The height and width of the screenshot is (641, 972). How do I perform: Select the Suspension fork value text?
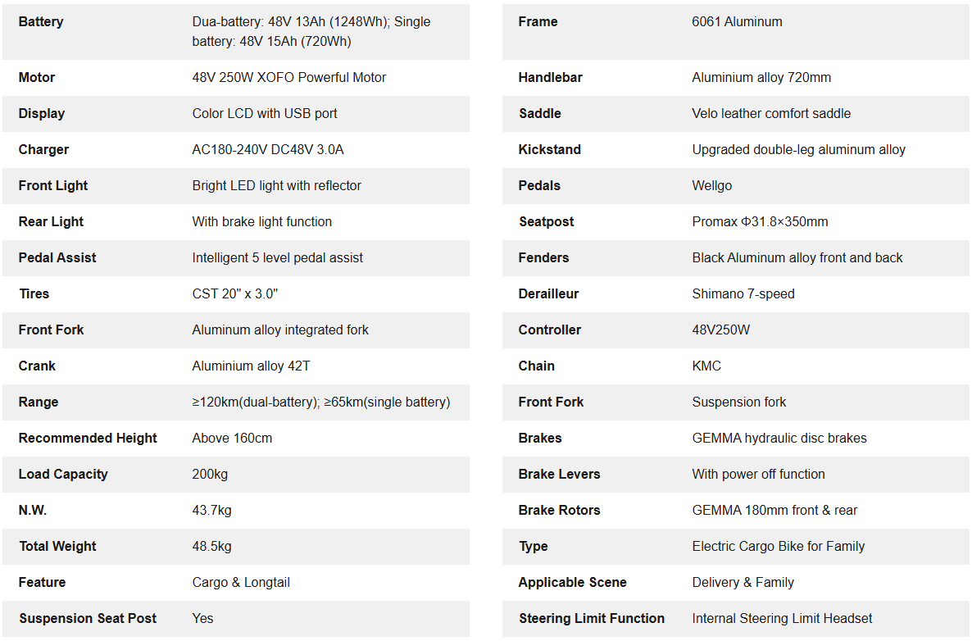coord(738,402)
